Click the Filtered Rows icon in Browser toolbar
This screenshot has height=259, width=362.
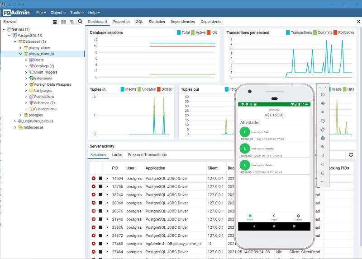[x=72, y=22]
